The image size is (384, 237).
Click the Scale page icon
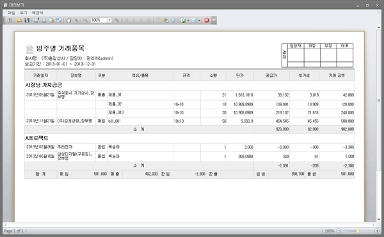click(59, 20)
